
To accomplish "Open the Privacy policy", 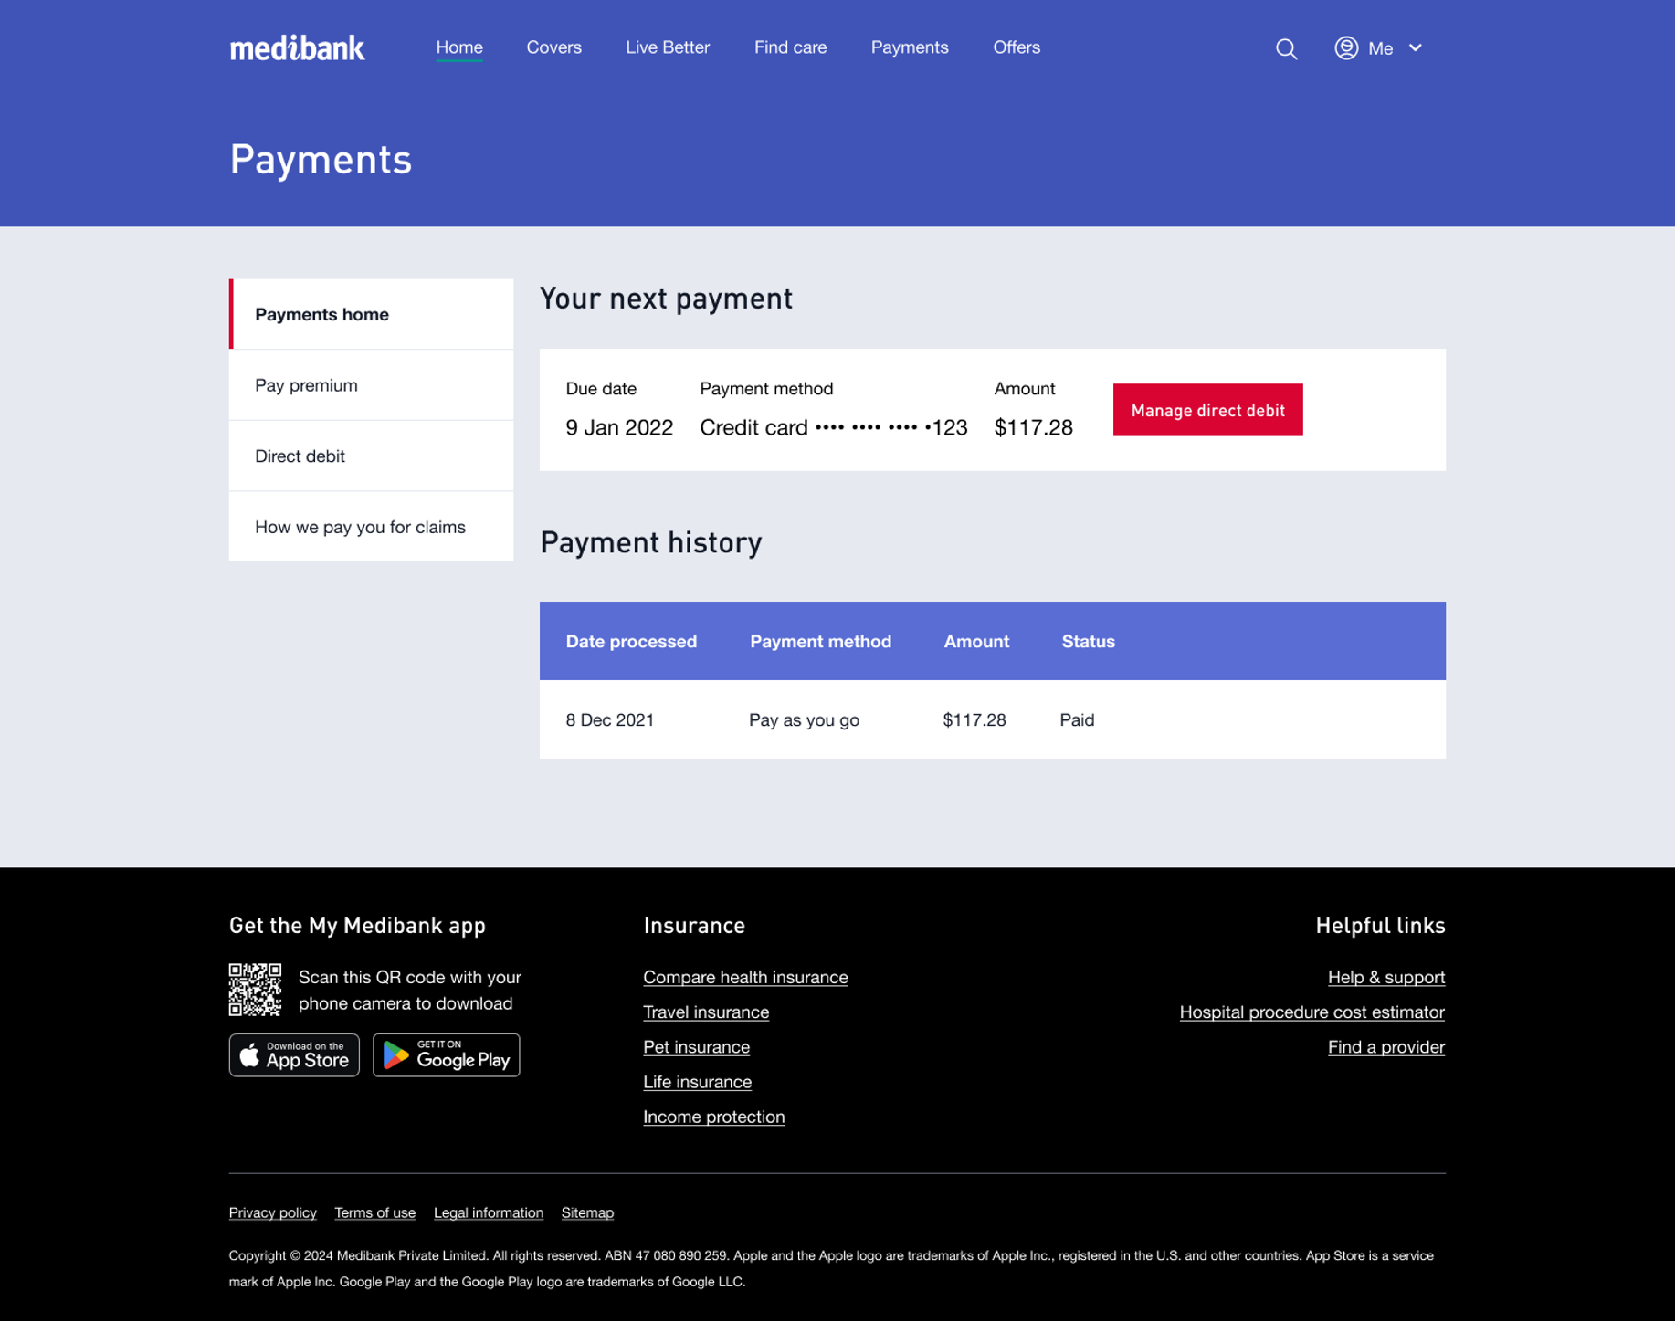I will (272, 1212).
